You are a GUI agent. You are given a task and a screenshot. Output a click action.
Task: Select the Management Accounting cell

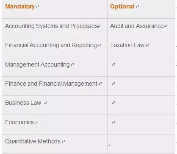click(55, 67)
